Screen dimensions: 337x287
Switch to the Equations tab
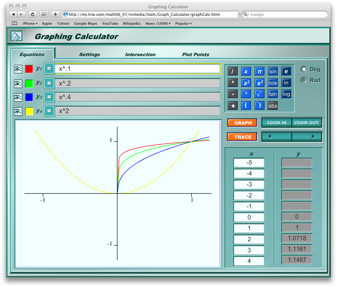pos(32,55)
